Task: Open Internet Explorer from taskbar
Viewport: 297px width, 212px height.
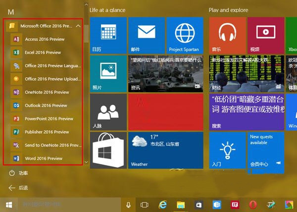Action: point(163,205)
